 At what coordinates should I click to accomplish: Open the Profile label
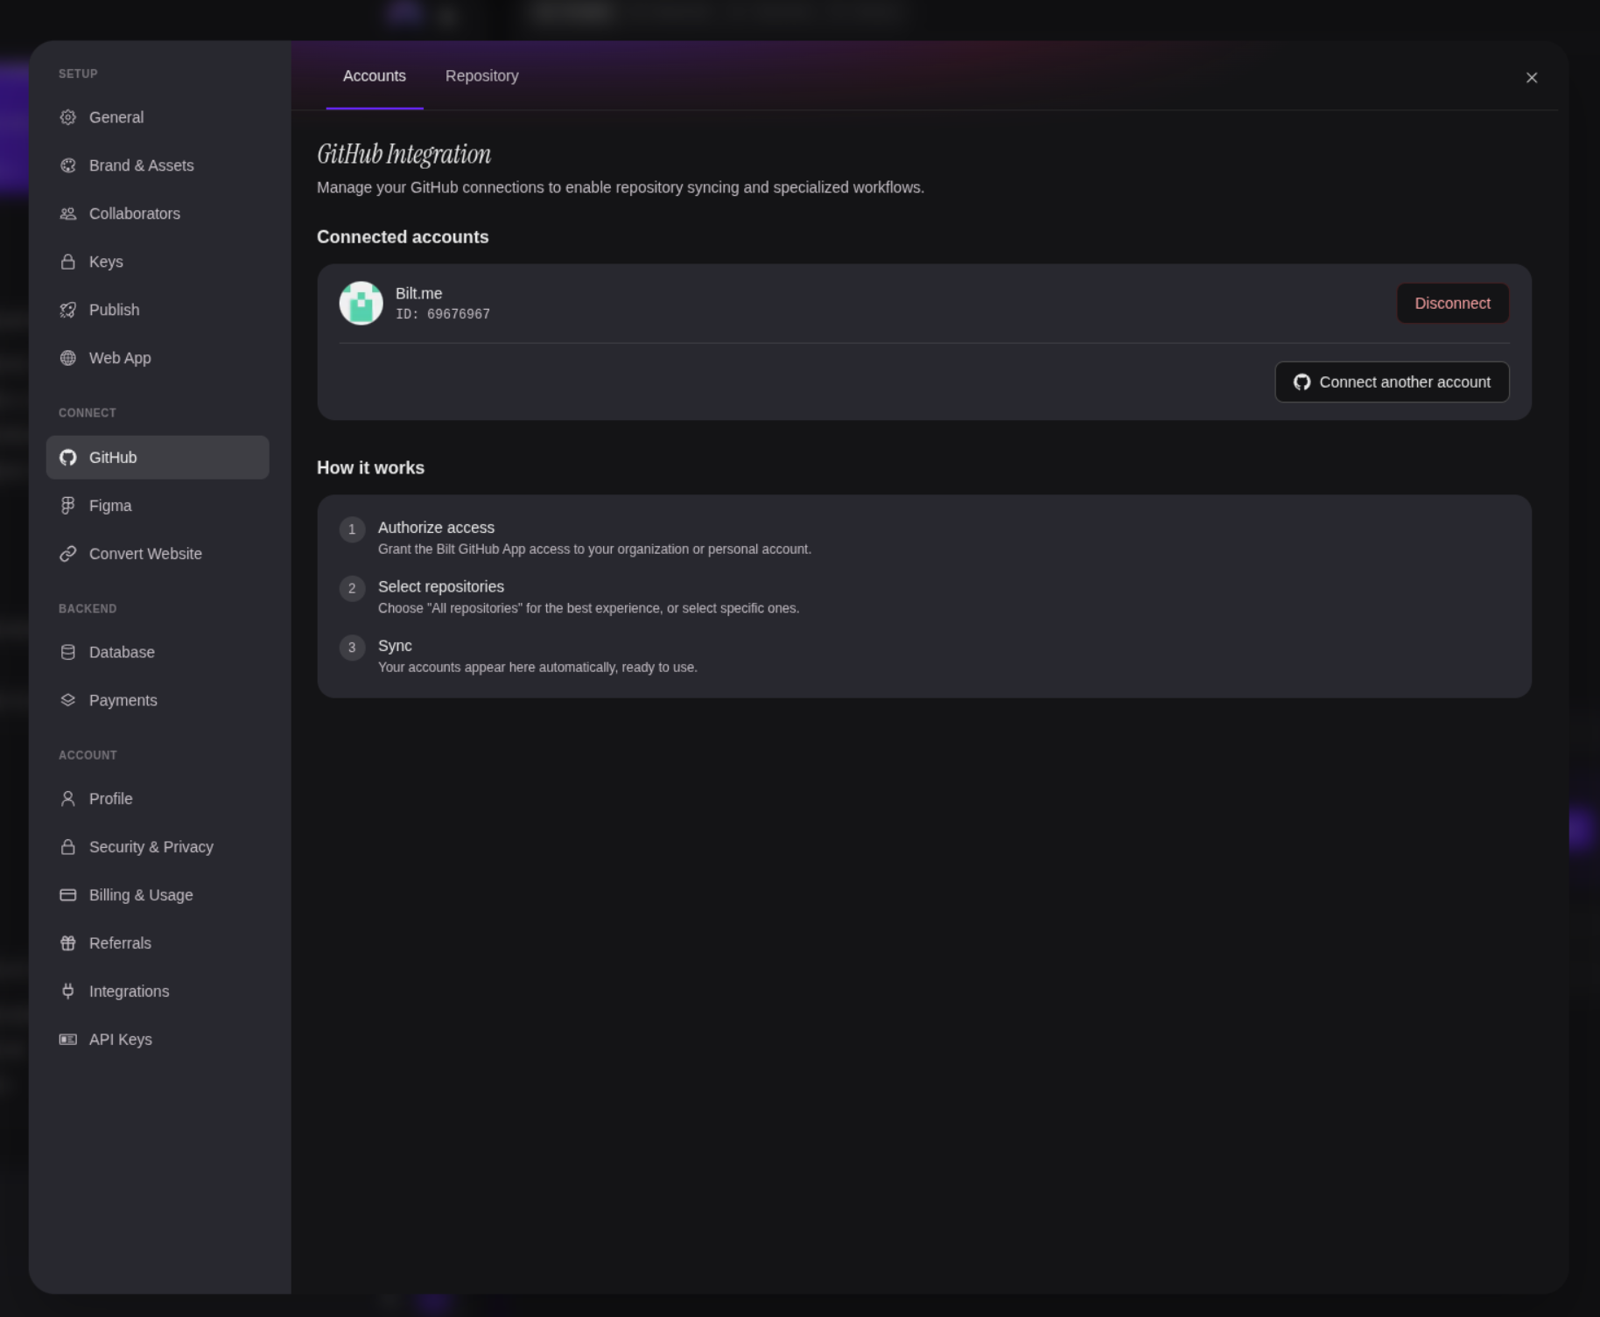111,799
